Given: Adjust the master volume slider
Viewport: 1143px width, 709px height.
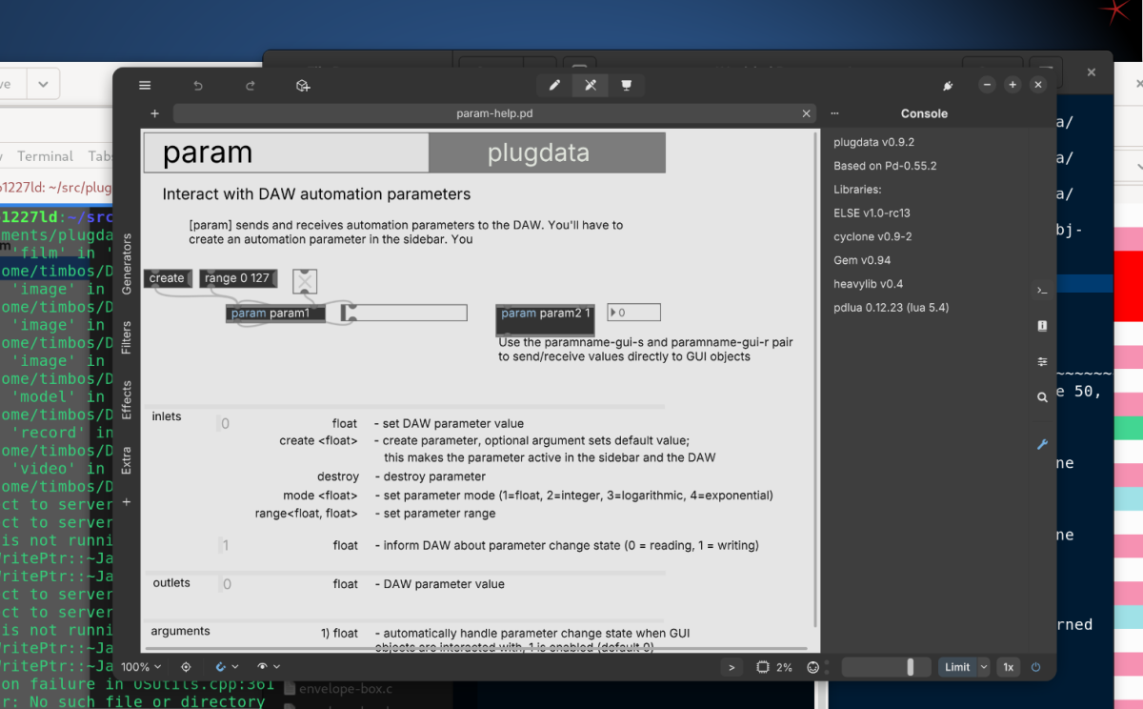Looking at the screenshot, I should [x=888, y=667].
